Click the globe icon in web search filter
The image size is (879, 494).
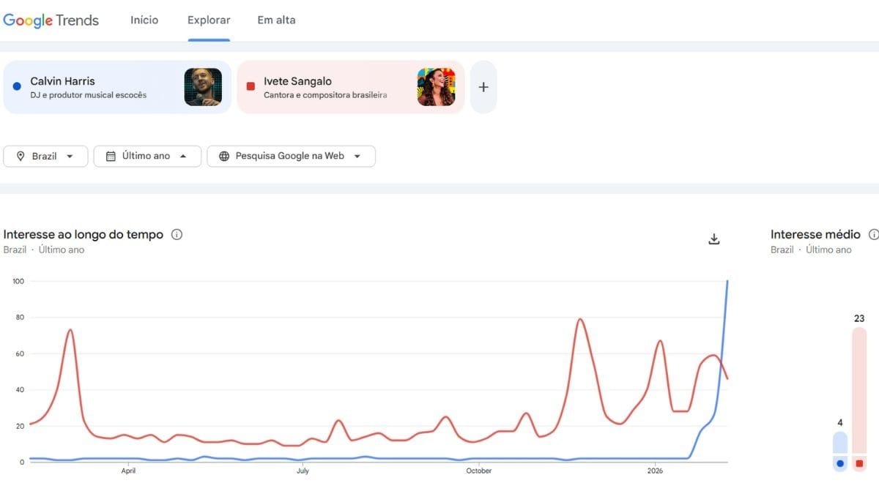(224, 156)
